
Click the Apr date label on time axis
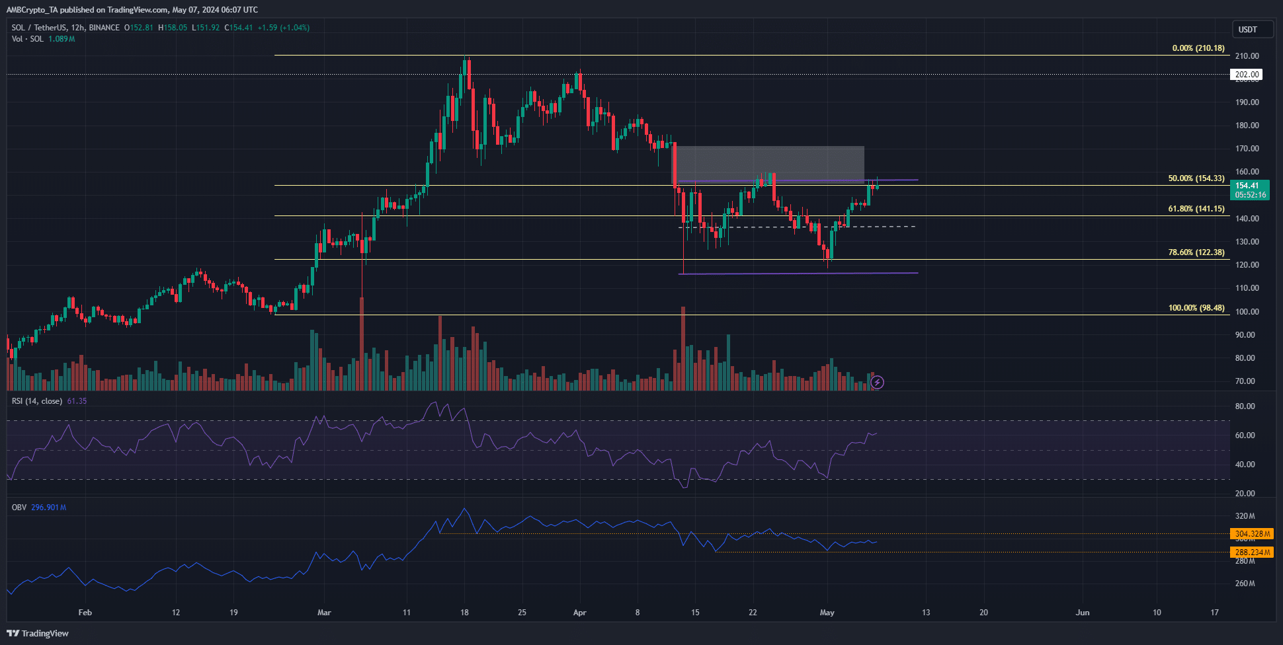pos(580,613)
